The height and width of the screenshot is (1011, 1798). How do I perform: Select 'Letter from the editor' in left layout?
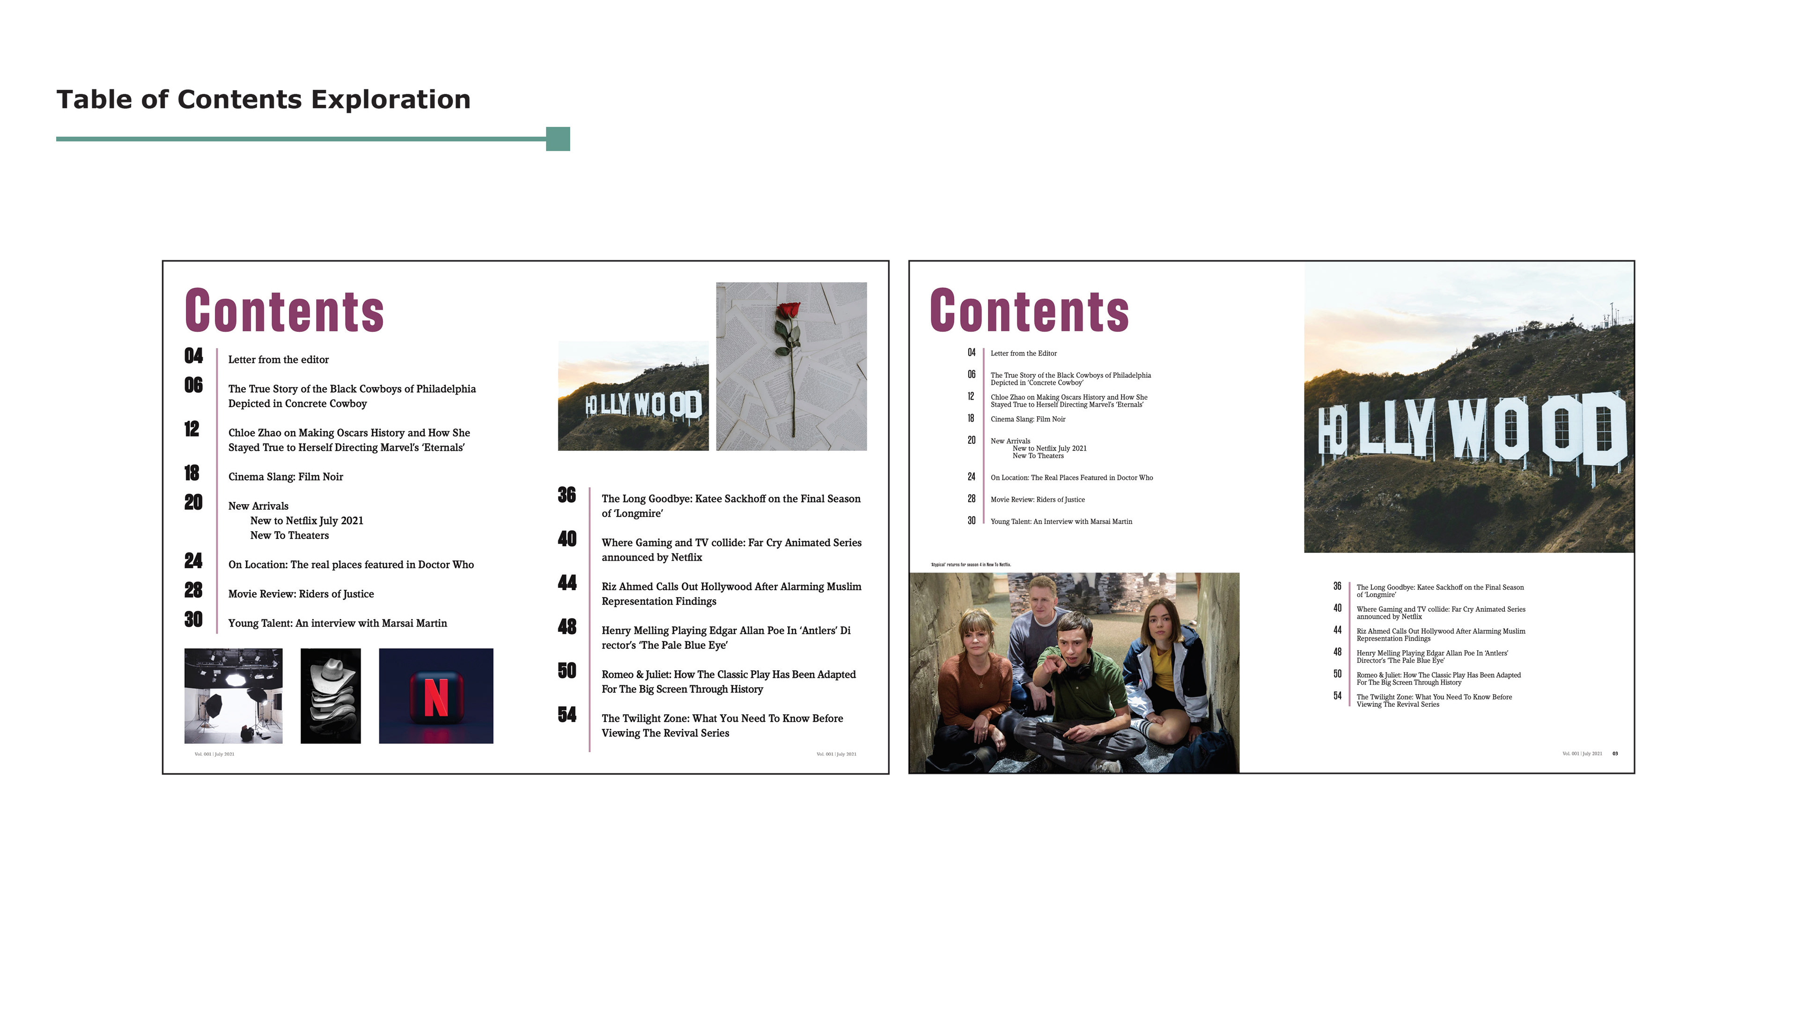click(278, 360)
